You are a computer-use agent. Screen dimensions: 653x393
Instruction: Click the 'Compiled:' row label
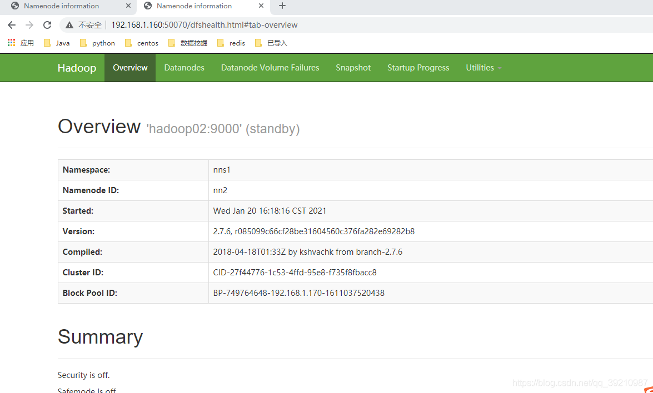pos(82,252)
